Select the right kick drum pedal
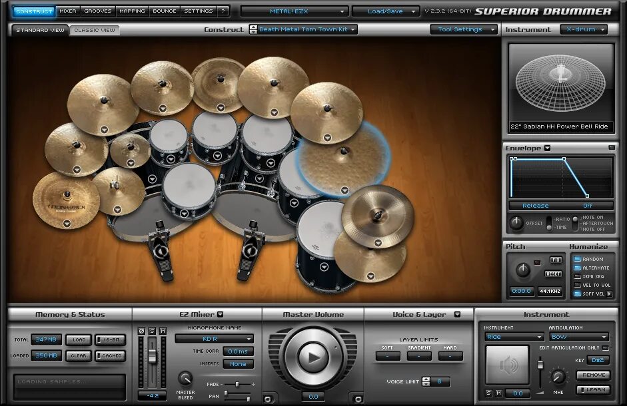Viewport: 627px width, 406px height. point(250,251)
